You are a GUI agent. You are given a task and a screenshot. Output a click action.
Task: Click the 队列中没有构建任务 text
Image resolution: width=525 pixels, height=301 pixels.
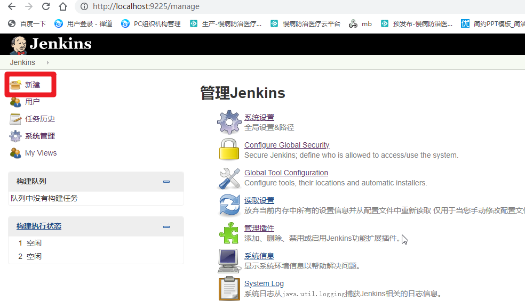[x=44, y=198]
